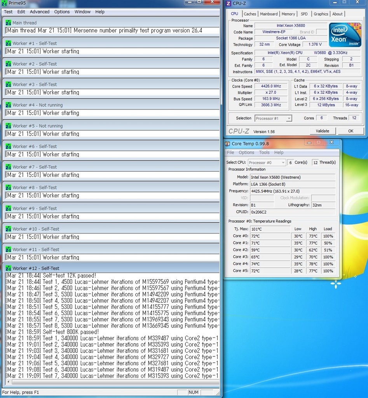Click the Intel Xeon inside logo

click(345, 35)
